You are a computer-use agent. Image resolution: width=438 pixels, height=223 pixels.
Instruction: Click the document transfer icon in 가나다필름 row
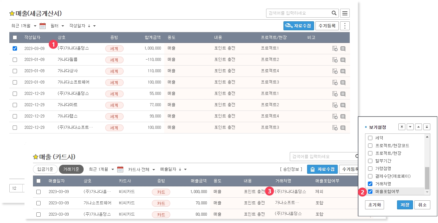[335, 60]
